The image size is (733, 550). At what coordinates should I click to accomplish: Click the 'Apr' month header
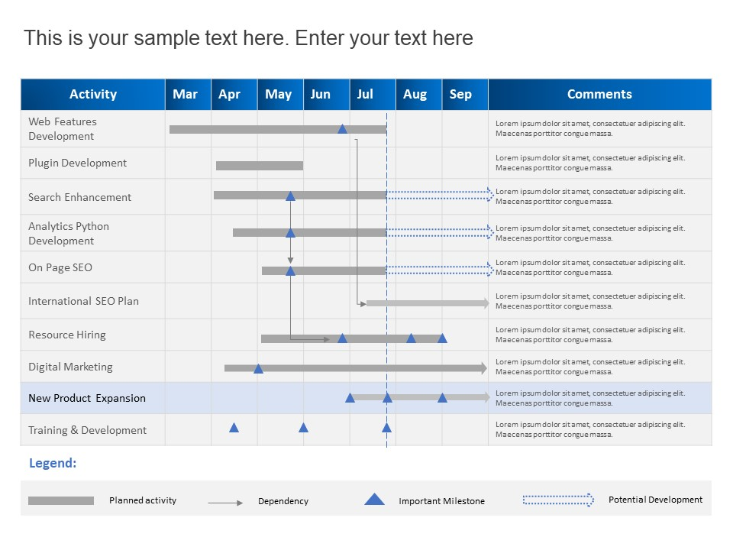tap(234, 95)
